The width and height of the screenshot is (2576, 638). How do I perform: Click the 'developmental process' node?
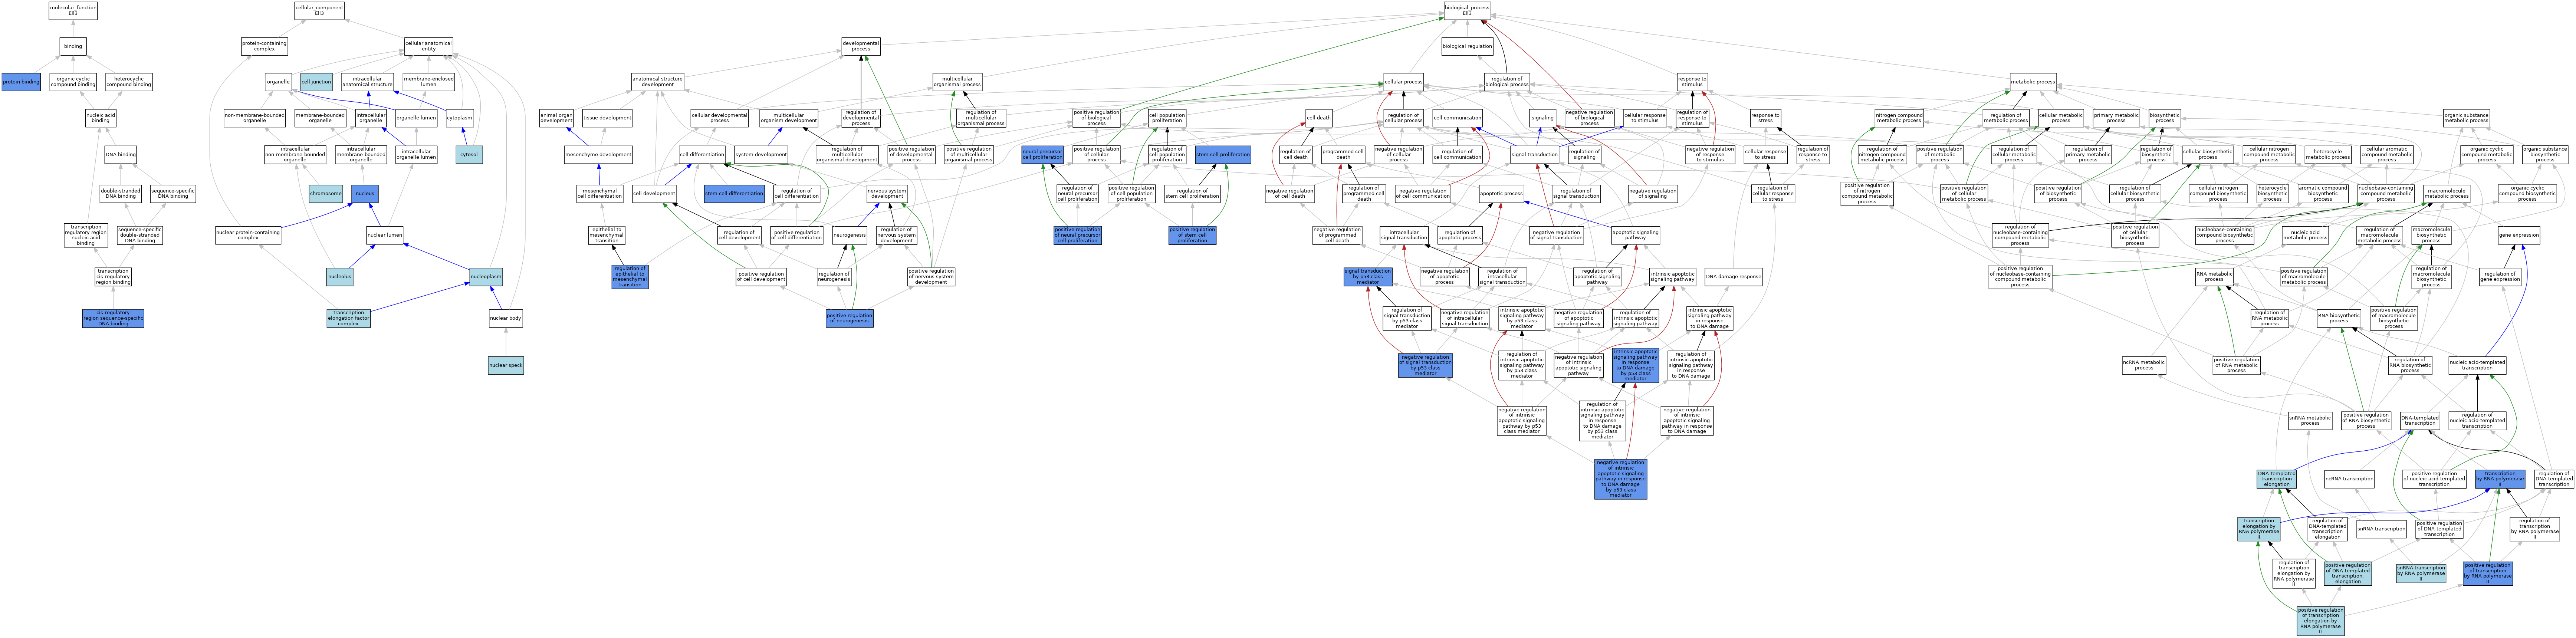click(x=861, y=46)
